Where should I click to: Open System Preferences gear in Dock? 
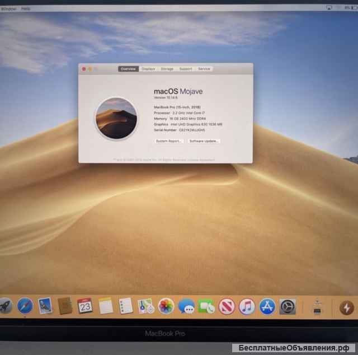[288, 306]
